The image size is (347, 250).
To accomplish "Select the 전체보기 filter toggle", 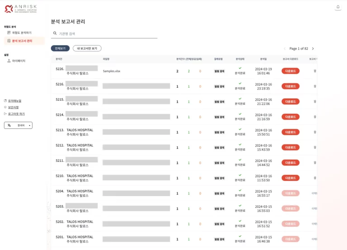I will pos(60,48).
